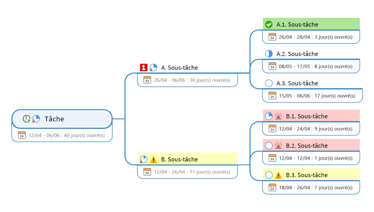The height and width of the screenshot is (212, 374).
Task: Click the empty progress circle on A.3.
Action: coord(269,83)
